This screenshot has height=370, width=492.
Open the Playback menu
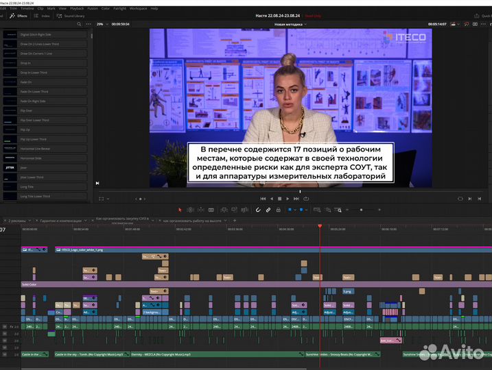pos(77,8)
